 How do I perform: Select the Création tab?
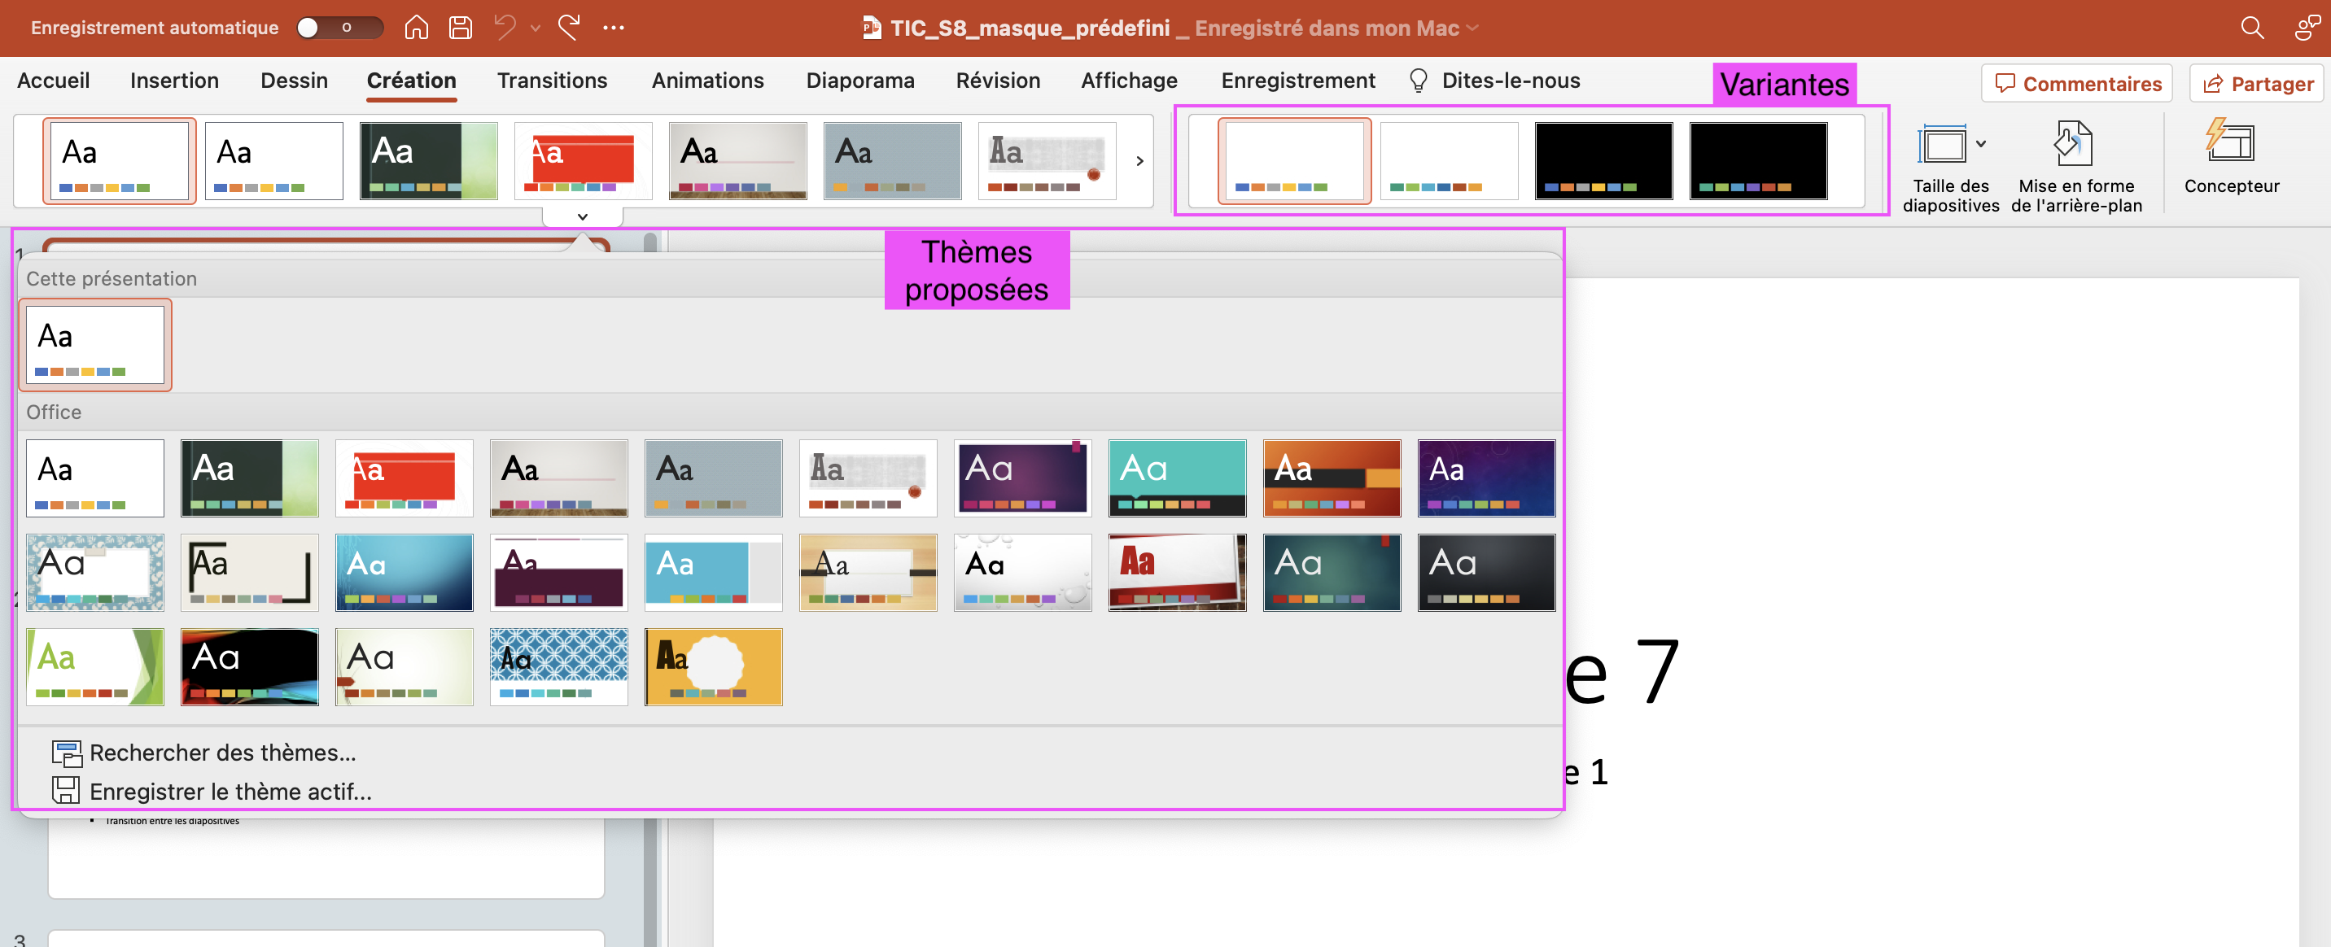(412, 81)
